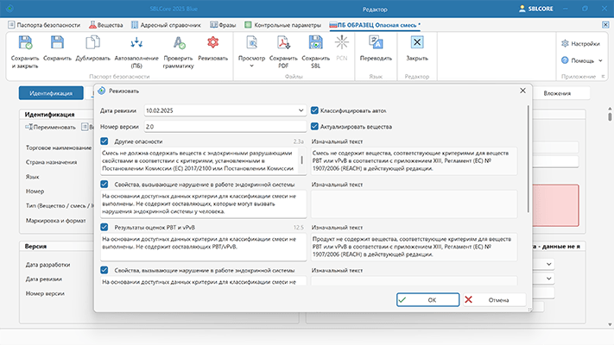Viewport: 614px width, 345px height.
Task: Click main window vertical scrollbar thumb
Action: click(610, 116)
